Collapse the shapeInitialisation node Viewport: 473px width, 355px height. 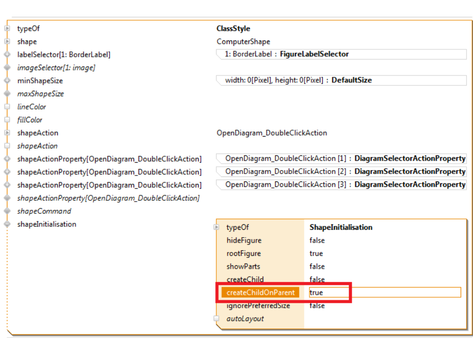[7, 224]
